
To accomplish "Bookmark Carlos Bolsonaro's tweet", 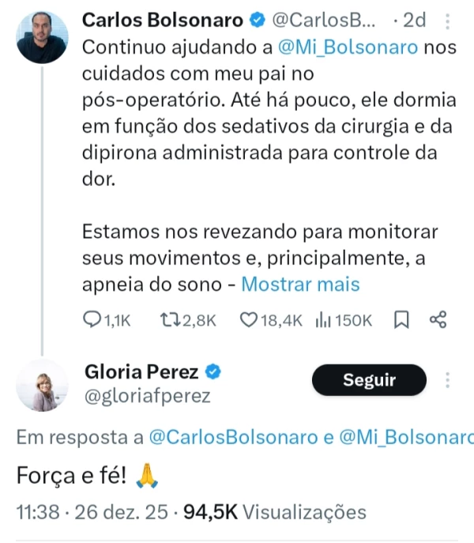I will click(401, 319).
